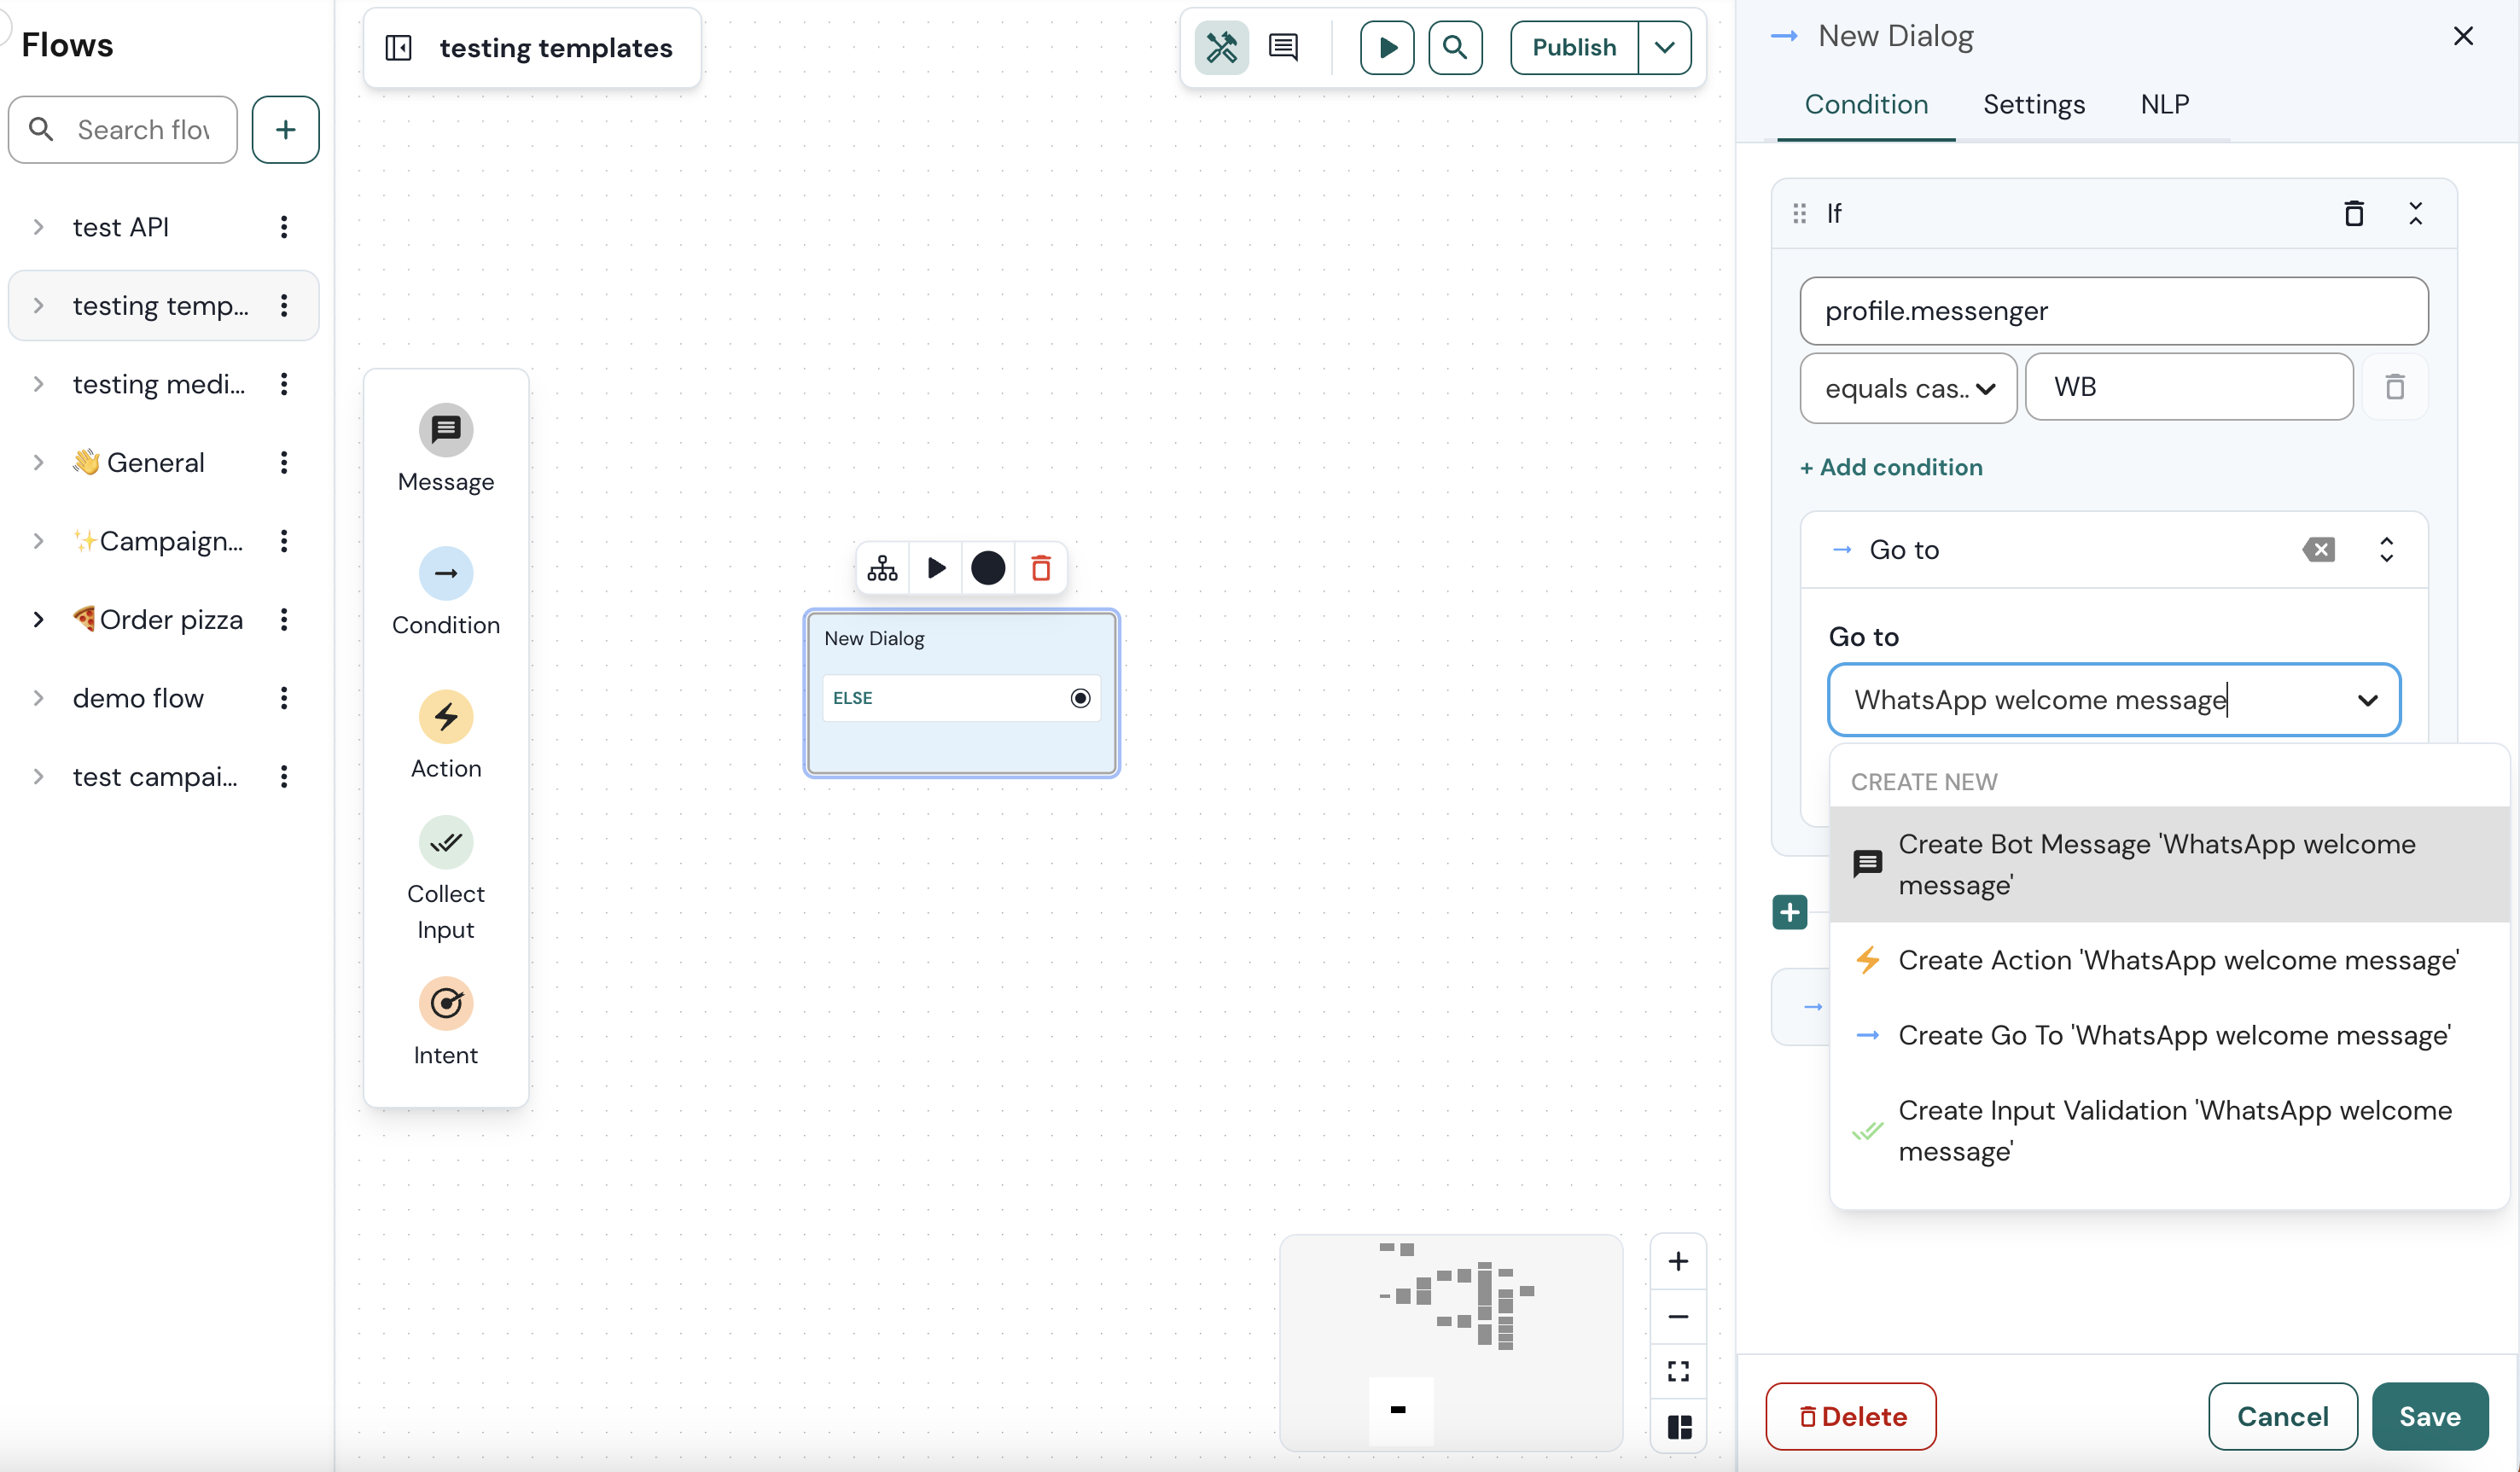Toggle the record circle above New Dialog
This screenshot has height=1472, width=2520.
tap(988, 567)
